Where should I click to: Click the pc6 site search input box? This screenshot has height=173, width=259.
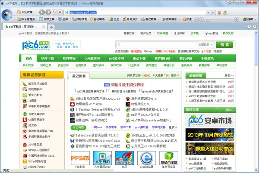[156, 45]
